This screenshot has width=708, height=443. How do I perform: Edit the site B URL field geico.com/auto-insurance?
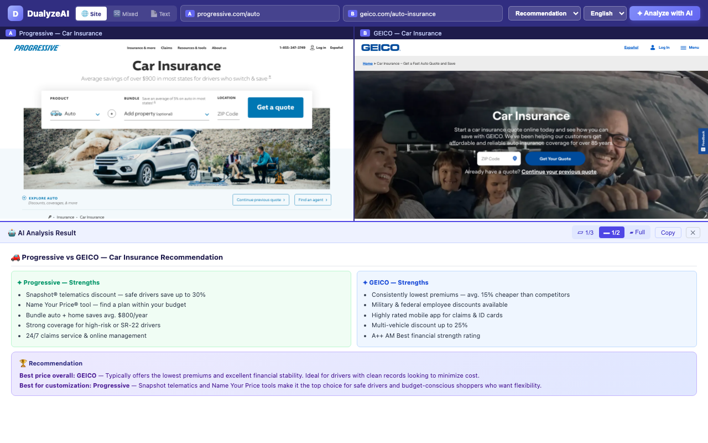click(x=423, y=13)
